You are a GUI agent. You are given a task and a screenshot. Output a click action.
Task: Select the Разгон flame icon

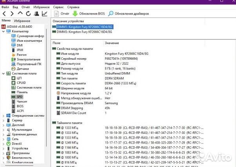[13, 55]
